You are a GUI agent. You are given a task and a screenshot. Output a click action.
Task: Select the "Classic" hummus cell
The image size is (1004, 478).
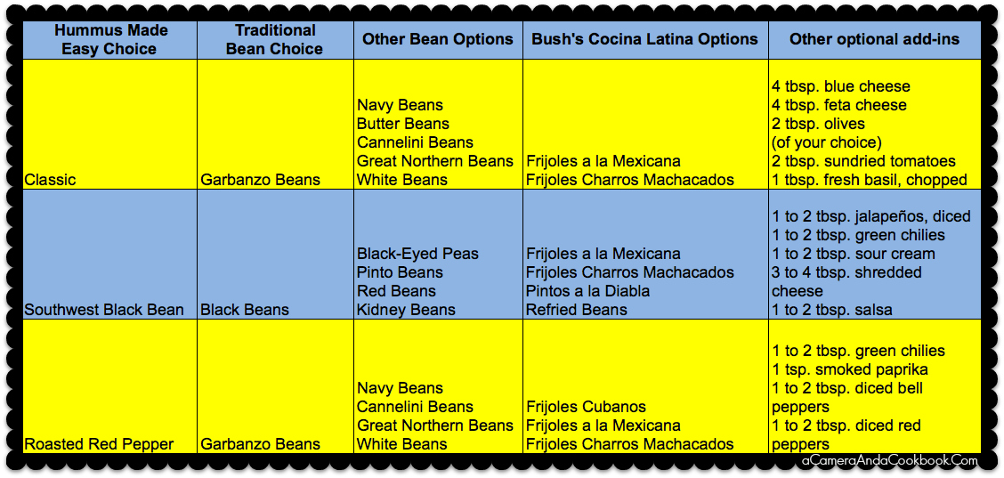(x=51, y=180)
